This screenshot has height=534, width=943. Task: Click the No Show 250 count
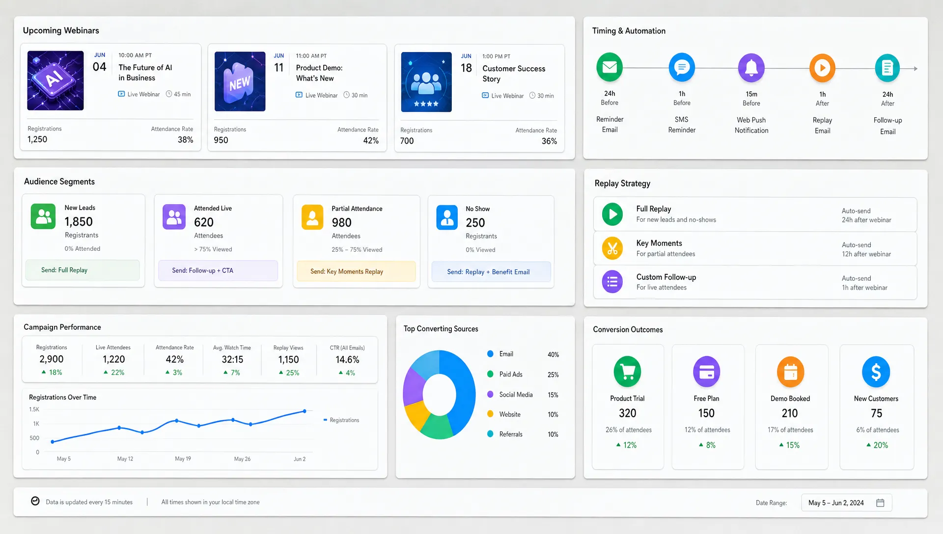tap(475, 223)
